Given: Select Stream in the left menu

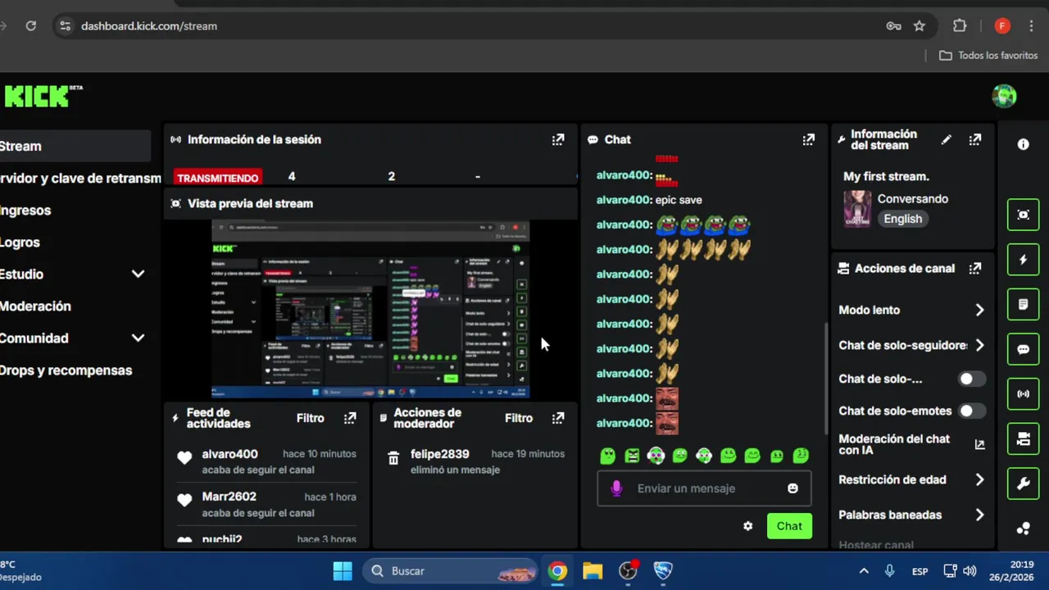Looking at the screenshot, I should (75, 146).
